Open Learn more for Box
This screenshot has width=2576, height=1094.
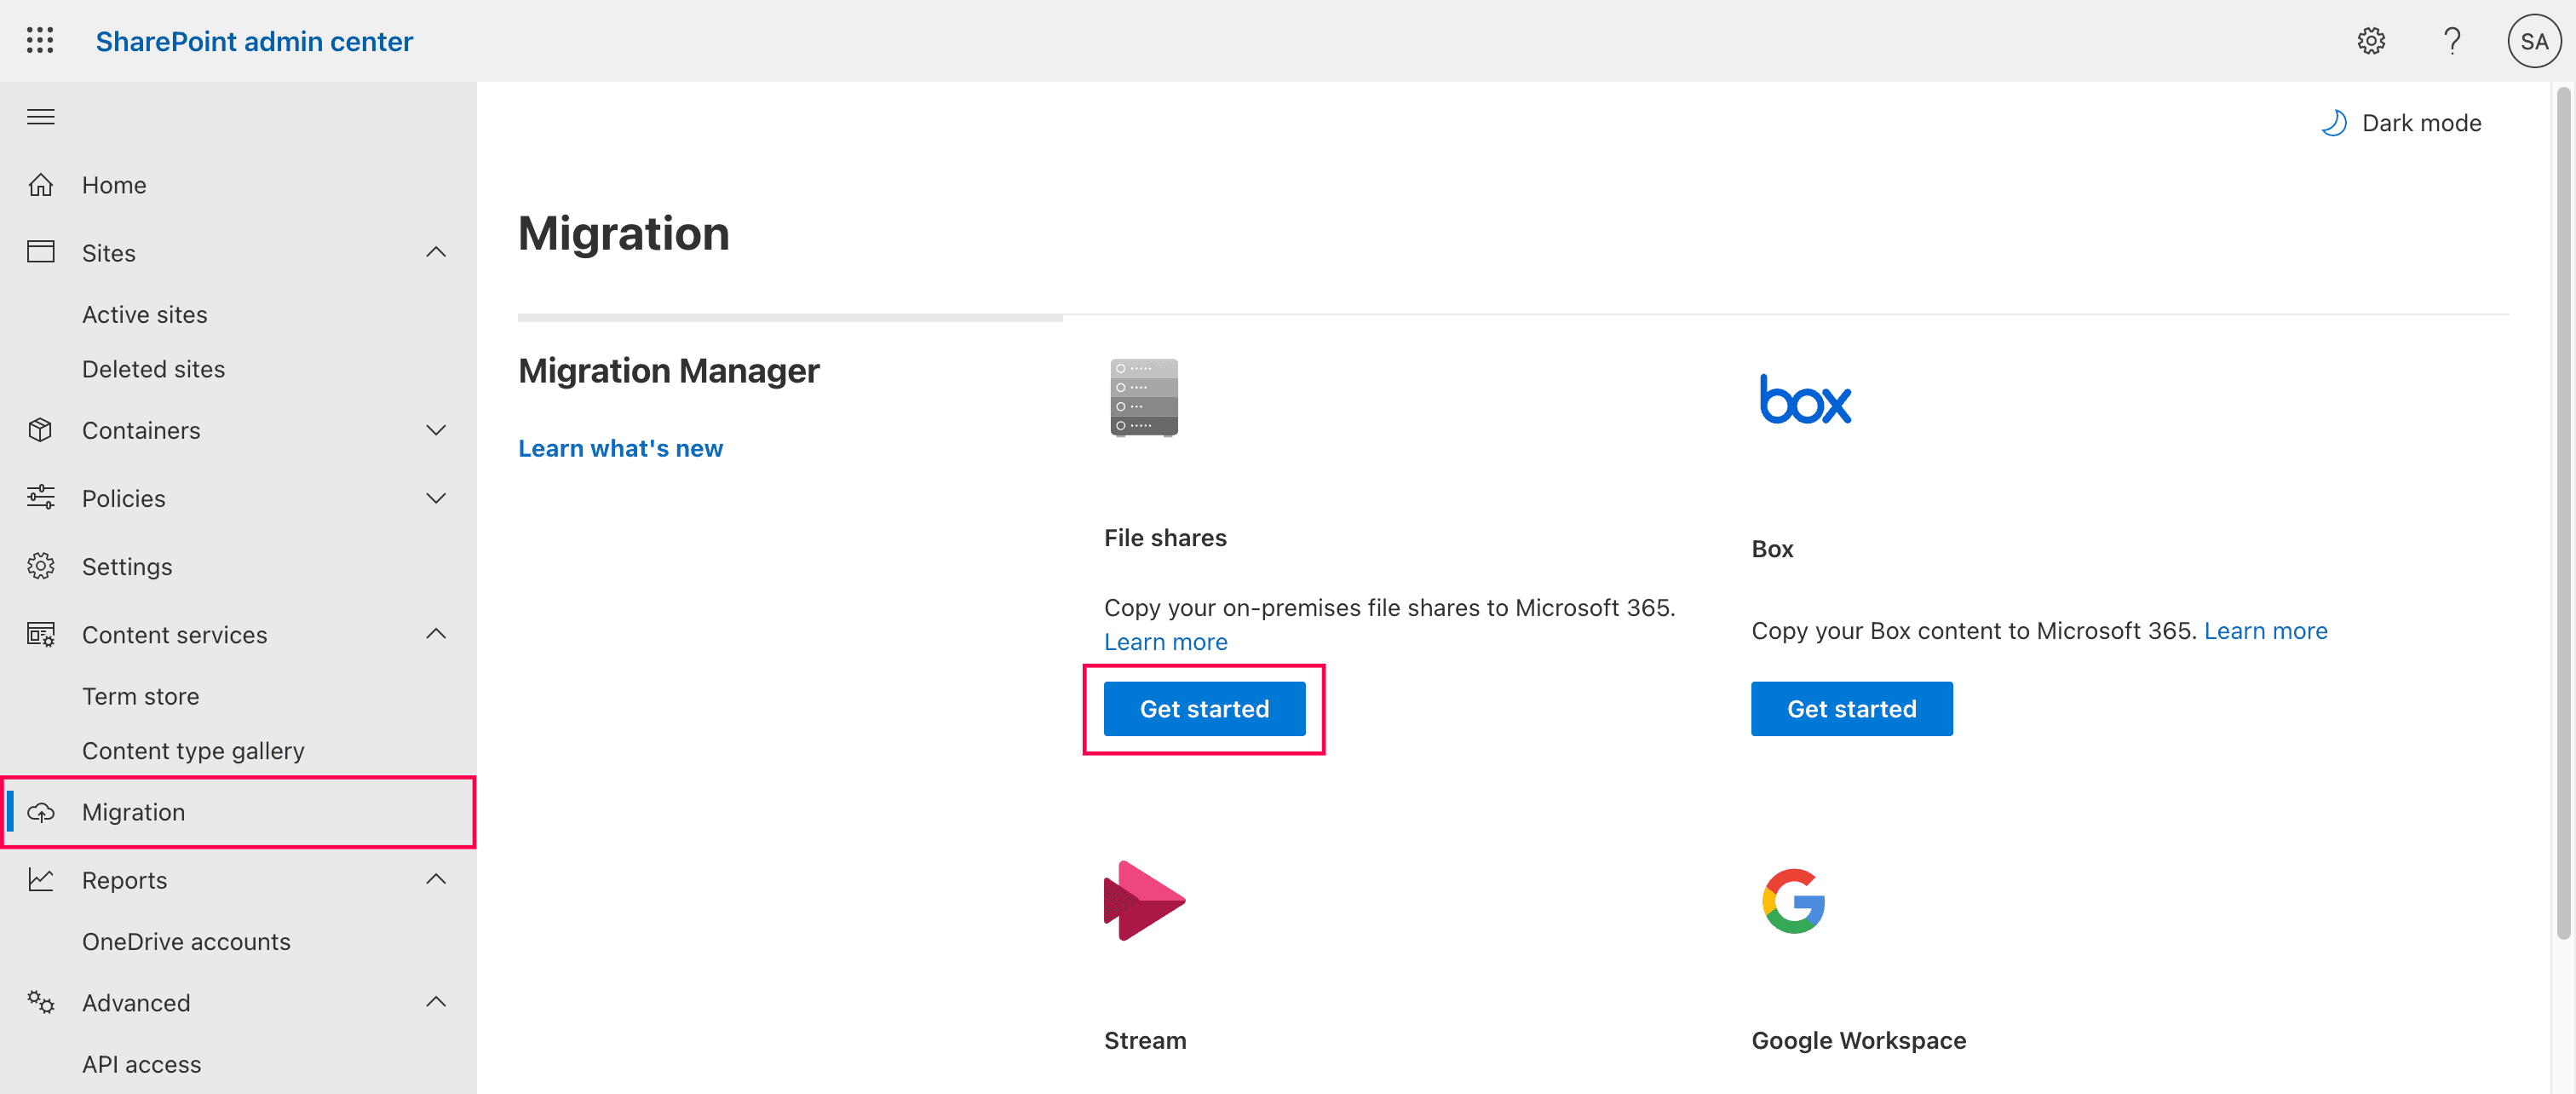2265,631
